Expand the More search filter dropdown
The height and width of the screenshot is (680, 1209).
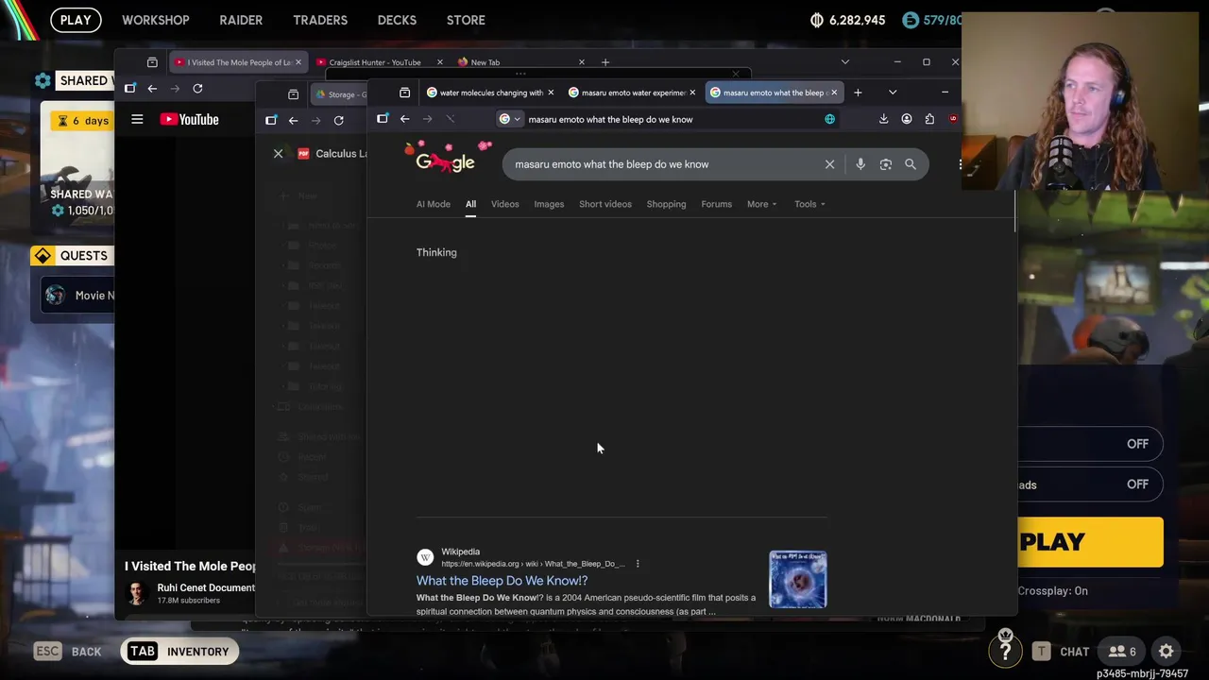tap(761, 204)
